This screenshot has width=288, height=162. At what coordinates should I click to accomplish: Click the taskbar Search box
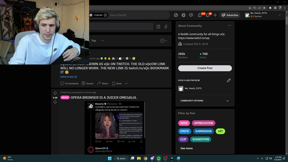click(121, 158)
